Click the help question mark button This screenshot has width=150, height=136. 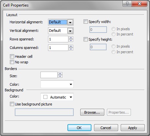point(127,4)
